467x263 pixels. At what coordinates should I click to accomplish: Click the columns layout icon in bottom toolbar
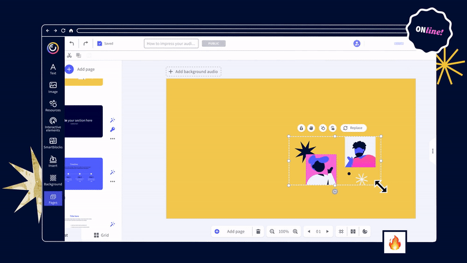[x=353, y=231]
